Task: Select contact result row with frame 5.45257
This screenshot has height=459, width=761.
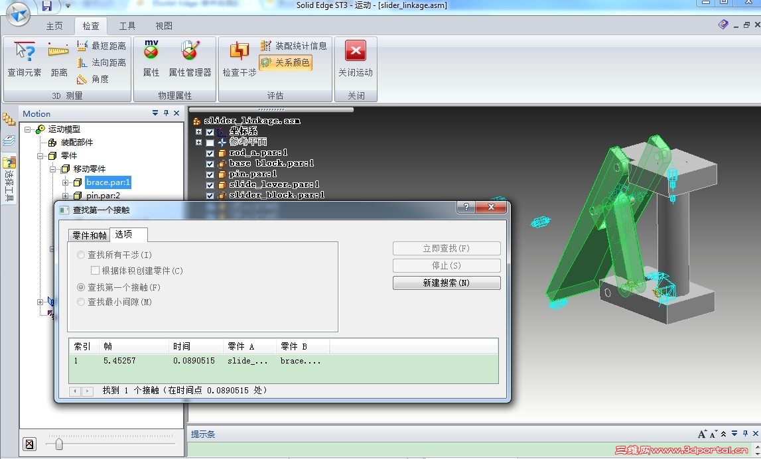Action: point(283,361)
